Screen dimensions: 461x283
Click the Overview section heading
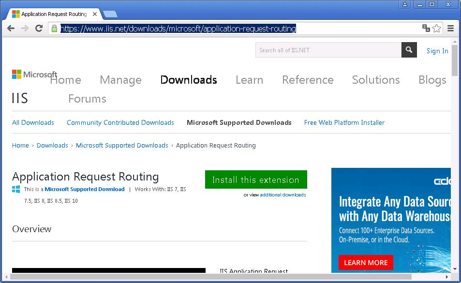32,229
